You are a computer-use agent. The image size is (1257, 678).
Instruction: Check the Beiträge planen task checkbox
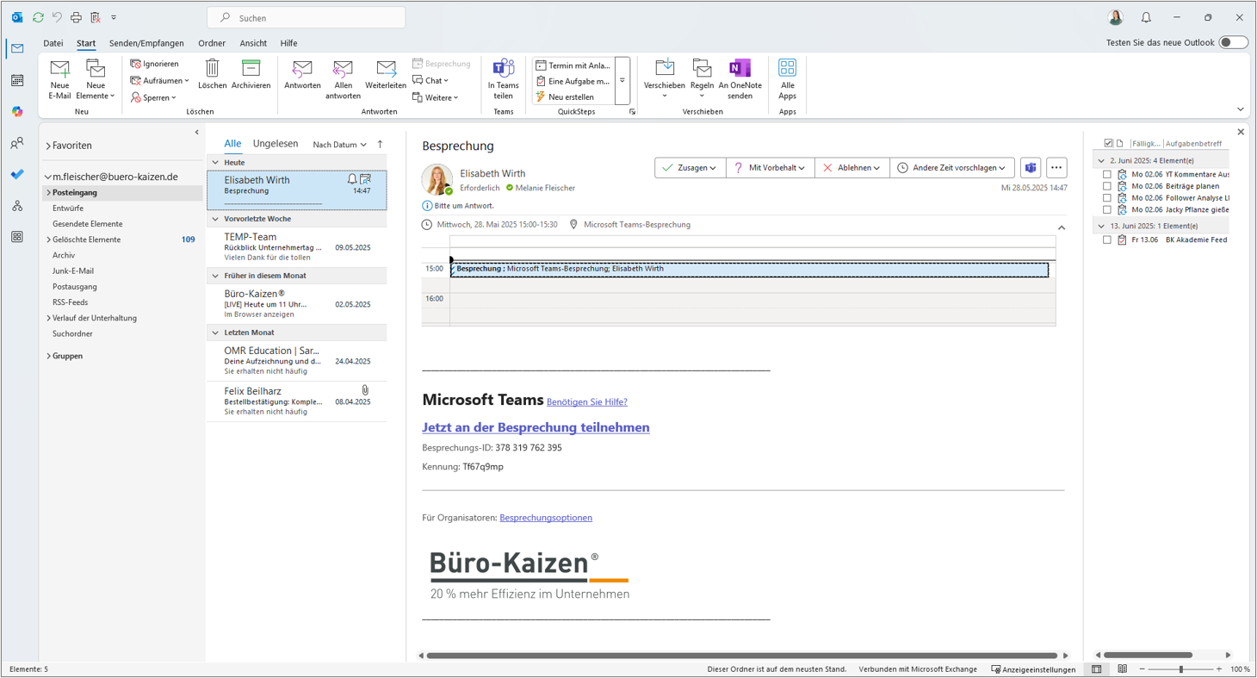(1107, 186)
